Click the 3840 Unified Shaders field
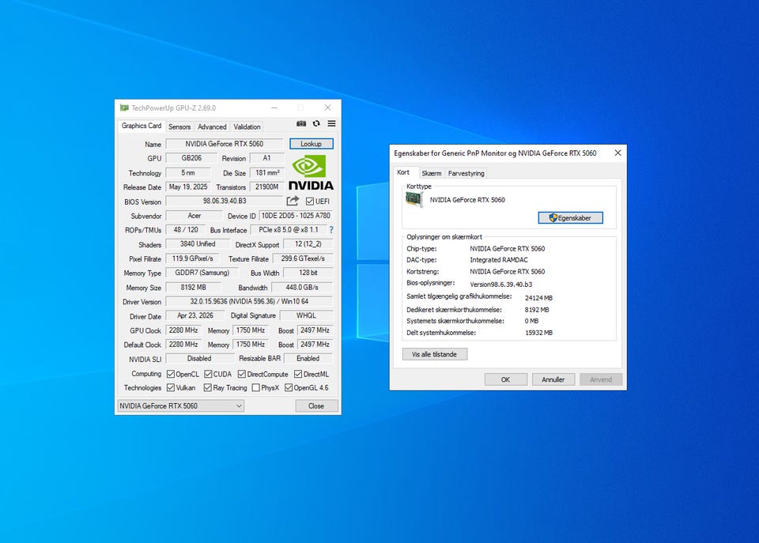This screenshot has height=543, width=759. point(198,244)
